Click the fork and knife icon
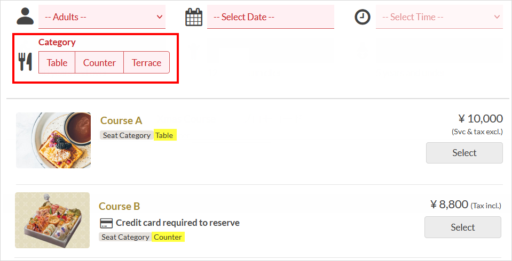This screenshot has height=261, width=512. 25,62
